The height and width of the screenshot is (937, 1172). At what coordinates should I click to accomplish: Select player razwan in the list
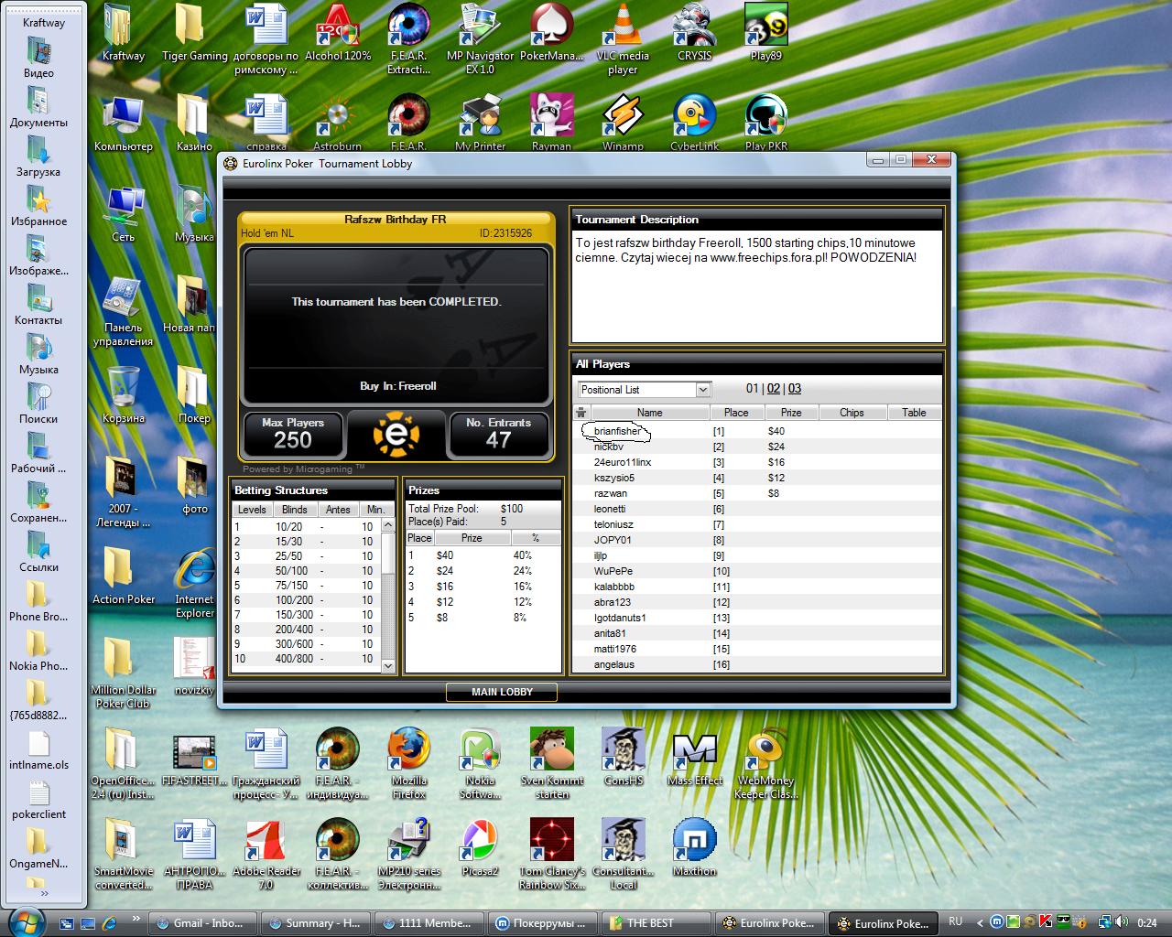[x=757, y=493]
